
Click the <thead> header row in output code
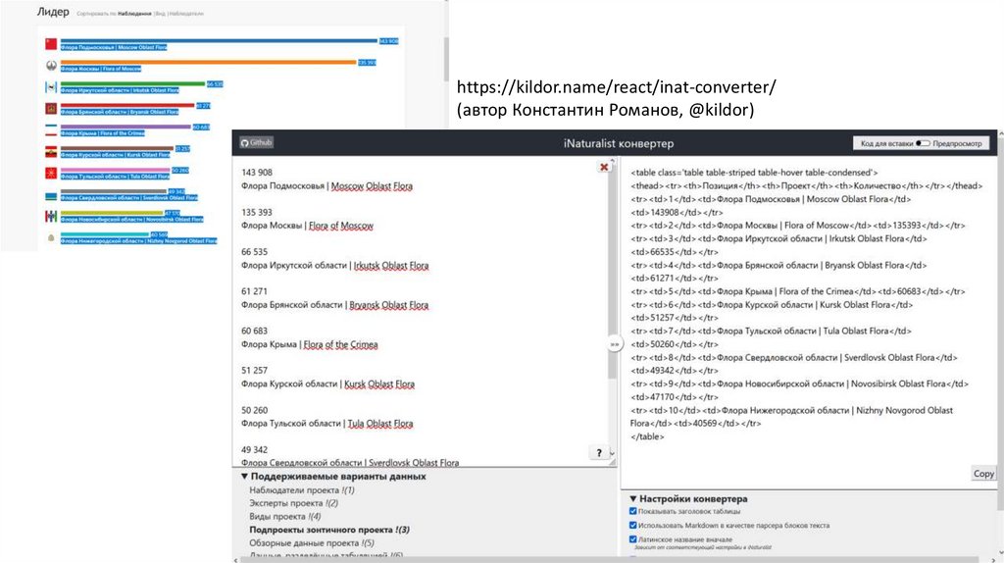coord(807,185)
